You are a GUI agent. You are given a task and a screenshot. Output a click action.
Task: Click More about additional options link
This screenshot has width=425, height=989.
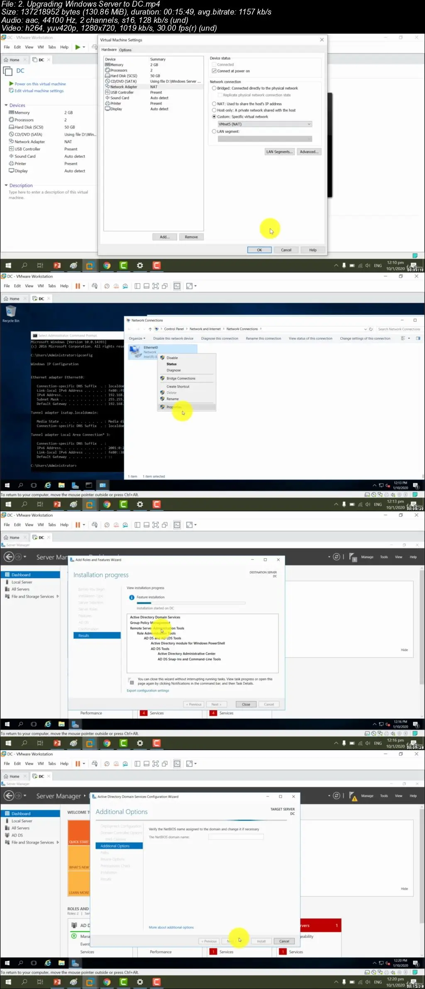171,928
